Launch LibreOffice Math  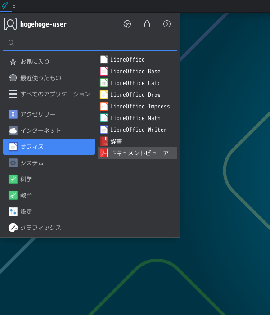(137, 118)
